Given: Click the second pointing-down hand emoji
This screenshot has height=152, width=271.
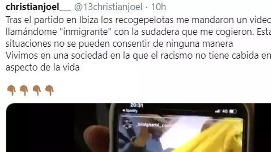Looking at the screenshot, I should coord(24,90).
